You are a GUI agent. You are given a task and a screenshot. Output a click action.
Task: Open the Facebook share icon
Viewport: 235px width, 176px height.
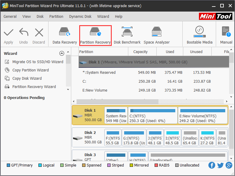(212, 165)
